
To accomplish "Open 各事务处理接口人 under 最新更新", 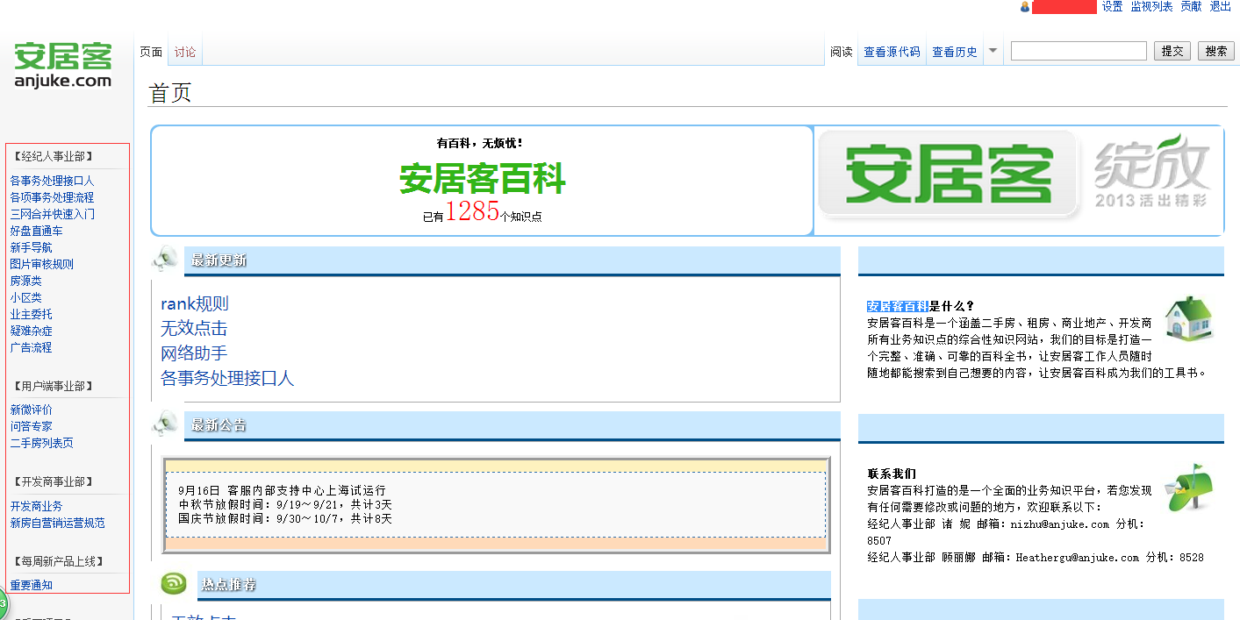I will (x=227, y=378).
